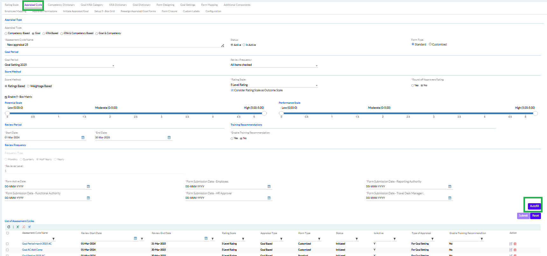Screen dimensions: 547x256
Task: Click the Potential Scale high slider handle
Action: 264,114
